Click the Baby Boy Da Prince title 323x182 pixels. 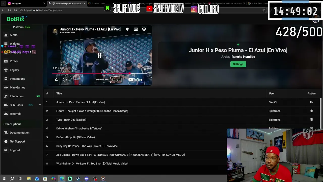87,146
